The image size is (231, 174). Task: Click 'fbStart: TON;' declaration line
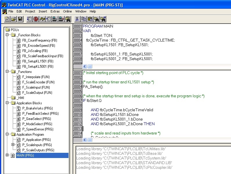click(102, 35)
